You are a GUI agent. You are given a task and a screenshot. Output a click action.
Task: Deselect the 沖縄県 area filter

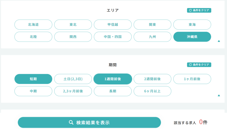click(x=192, y=37)
